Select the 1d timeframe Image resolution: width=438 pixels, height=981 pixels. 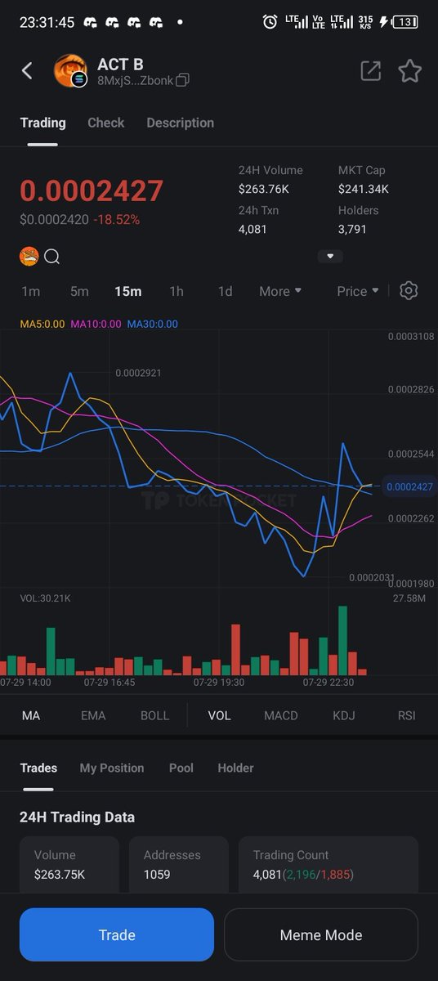click(225, 291)
